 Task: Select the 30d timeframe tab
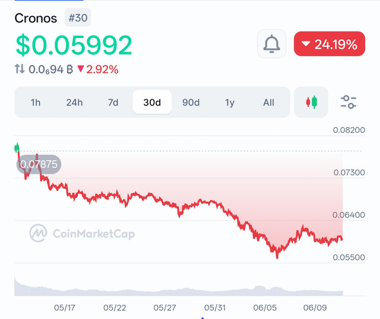click(x=152, y=102)
